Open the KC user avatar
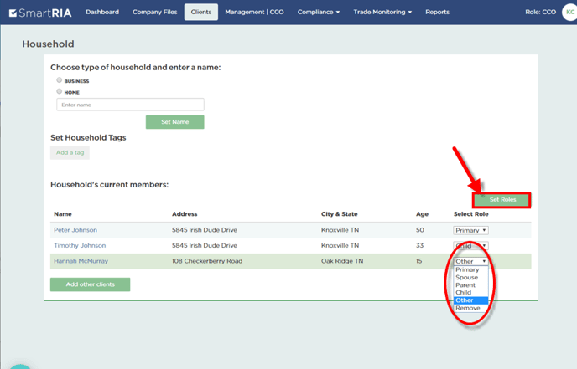 pos(569,12)
